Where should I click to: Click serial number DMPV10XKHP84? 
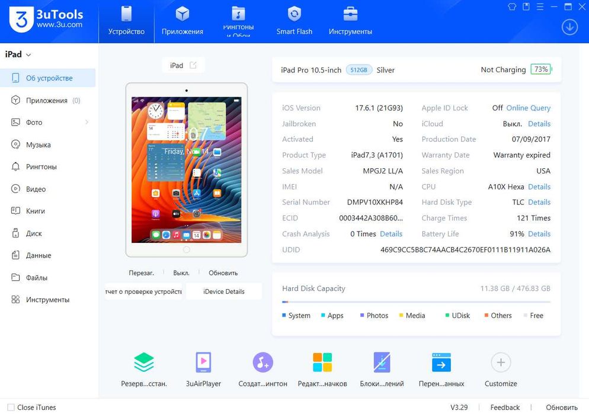click(375, 203)
